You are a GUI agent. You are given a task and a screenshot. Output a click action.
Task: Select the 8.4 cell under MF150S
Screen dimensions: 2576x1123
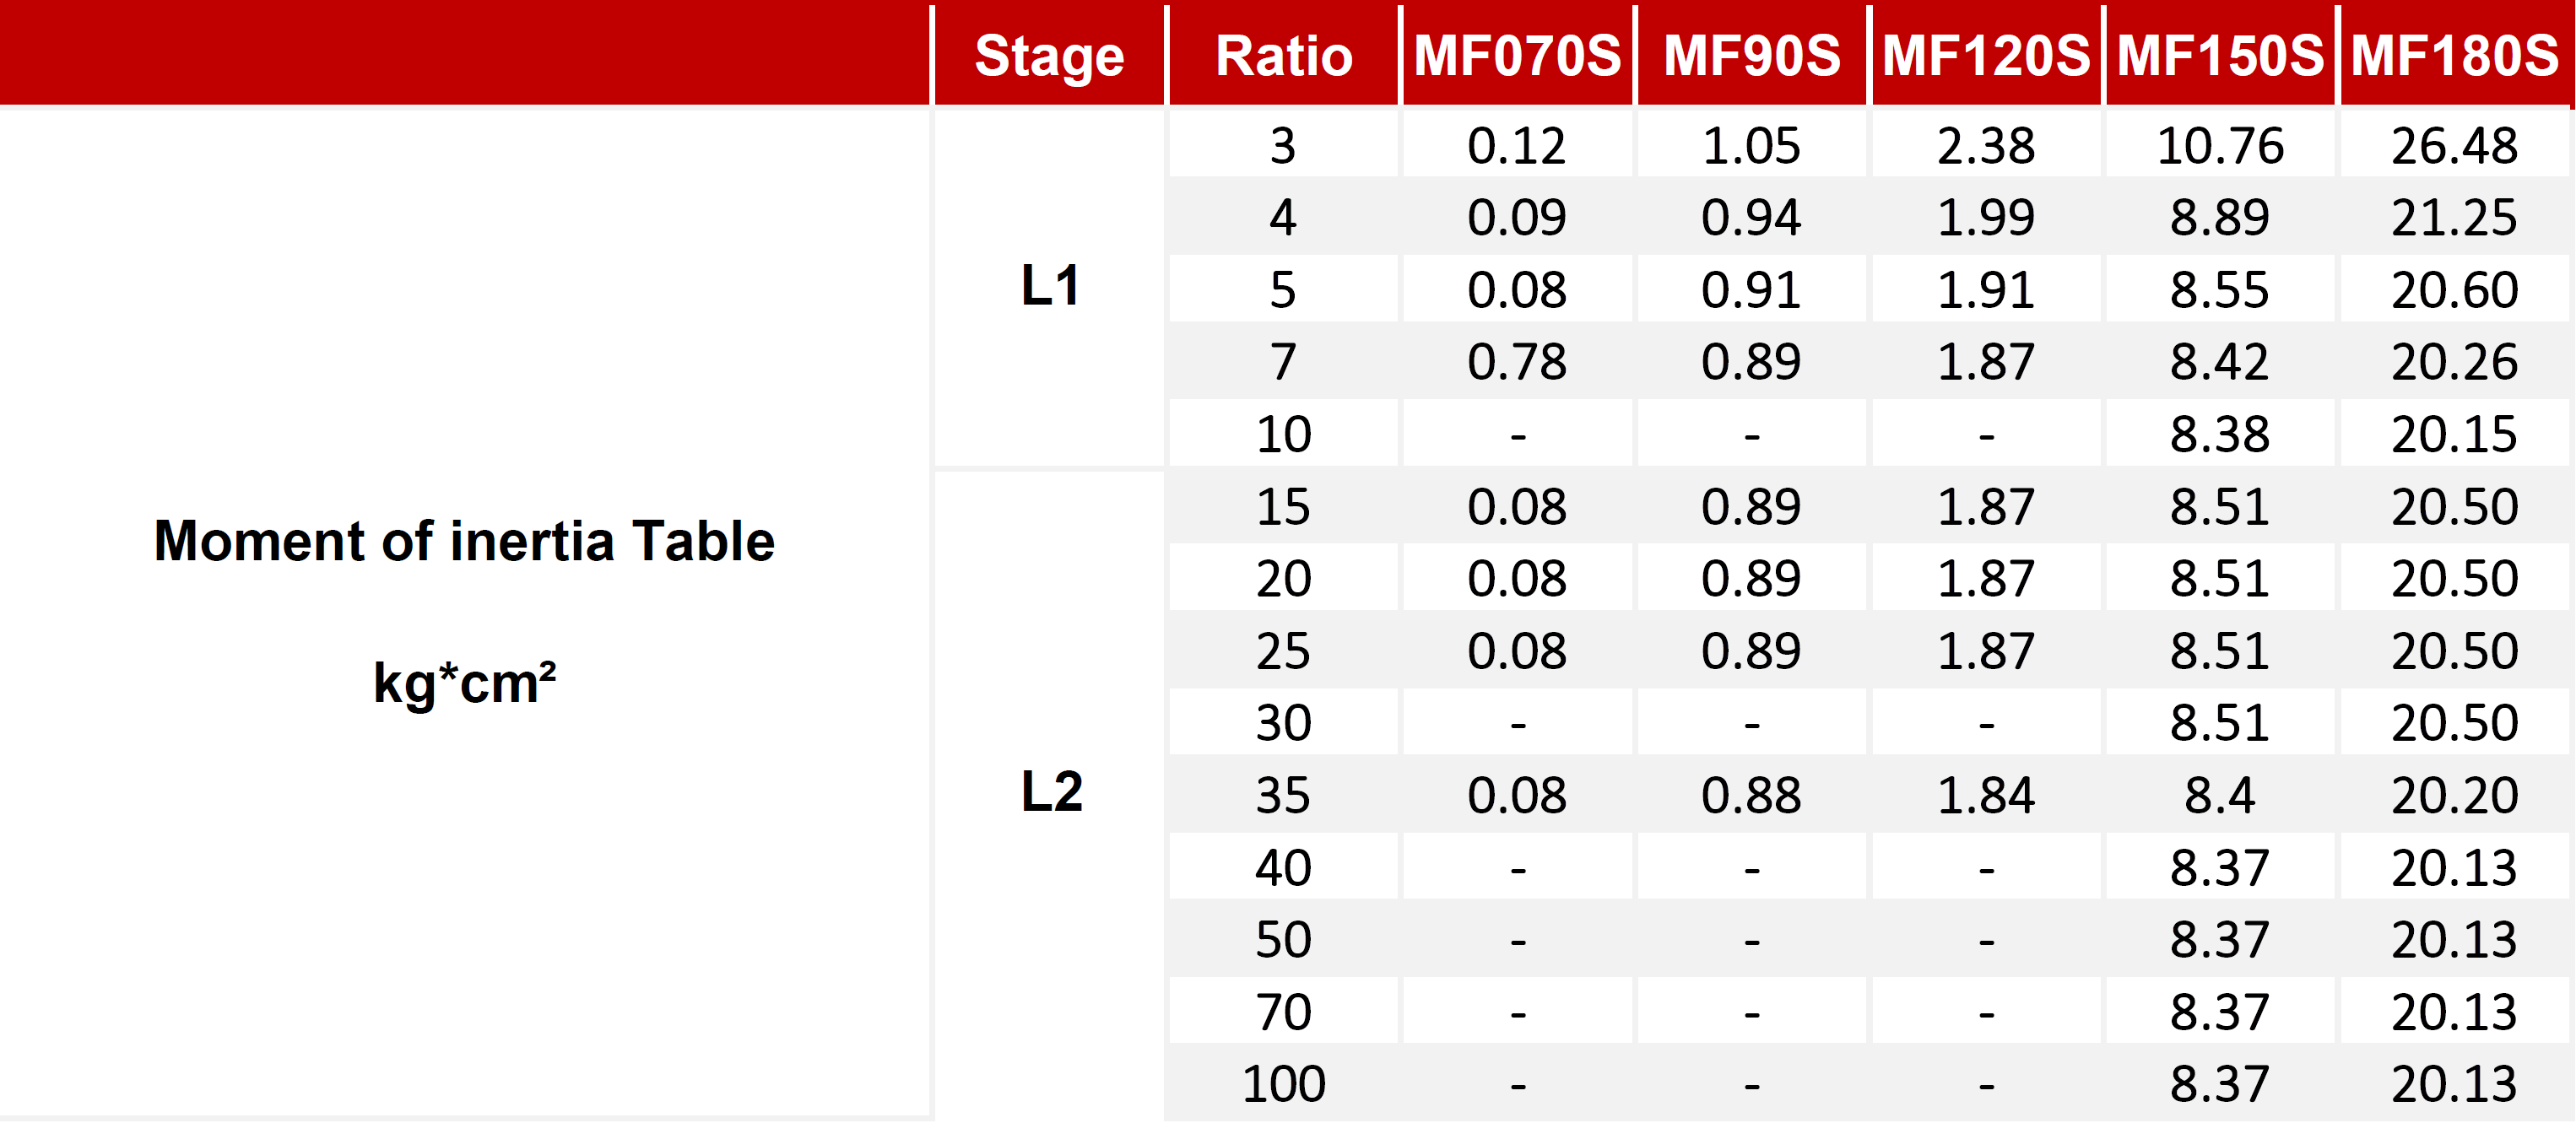tap(2220, 795)
